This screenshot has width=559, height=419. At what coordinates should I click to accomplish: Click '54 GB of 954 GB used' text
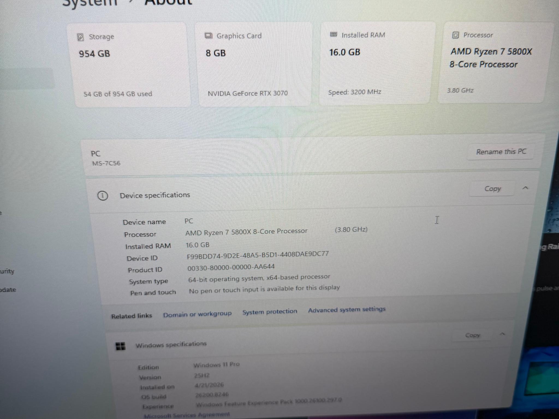pos(118,94)
